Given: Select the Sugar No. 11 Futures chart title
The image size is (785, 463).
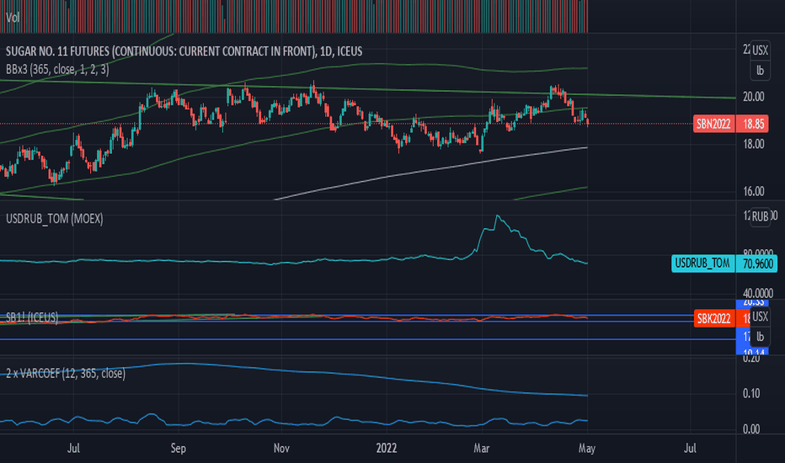Looking at the screenshot, I should pyautogui.click(x=184, y=51).
